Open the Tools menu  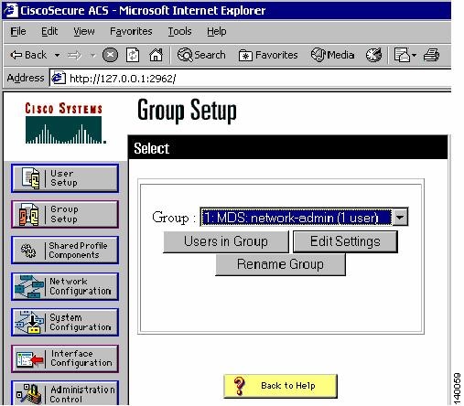tap(179, 31)
